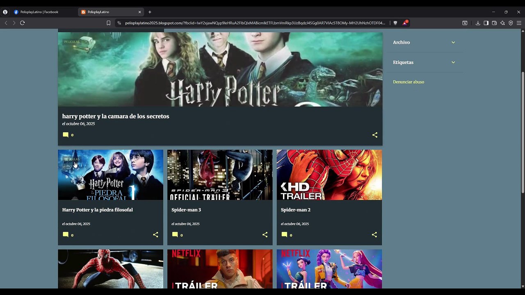Image resolution: width=525 pixels, height=295 pixels.
Task: Open the Spider-man 3 post title
Action: pos(186,210)
